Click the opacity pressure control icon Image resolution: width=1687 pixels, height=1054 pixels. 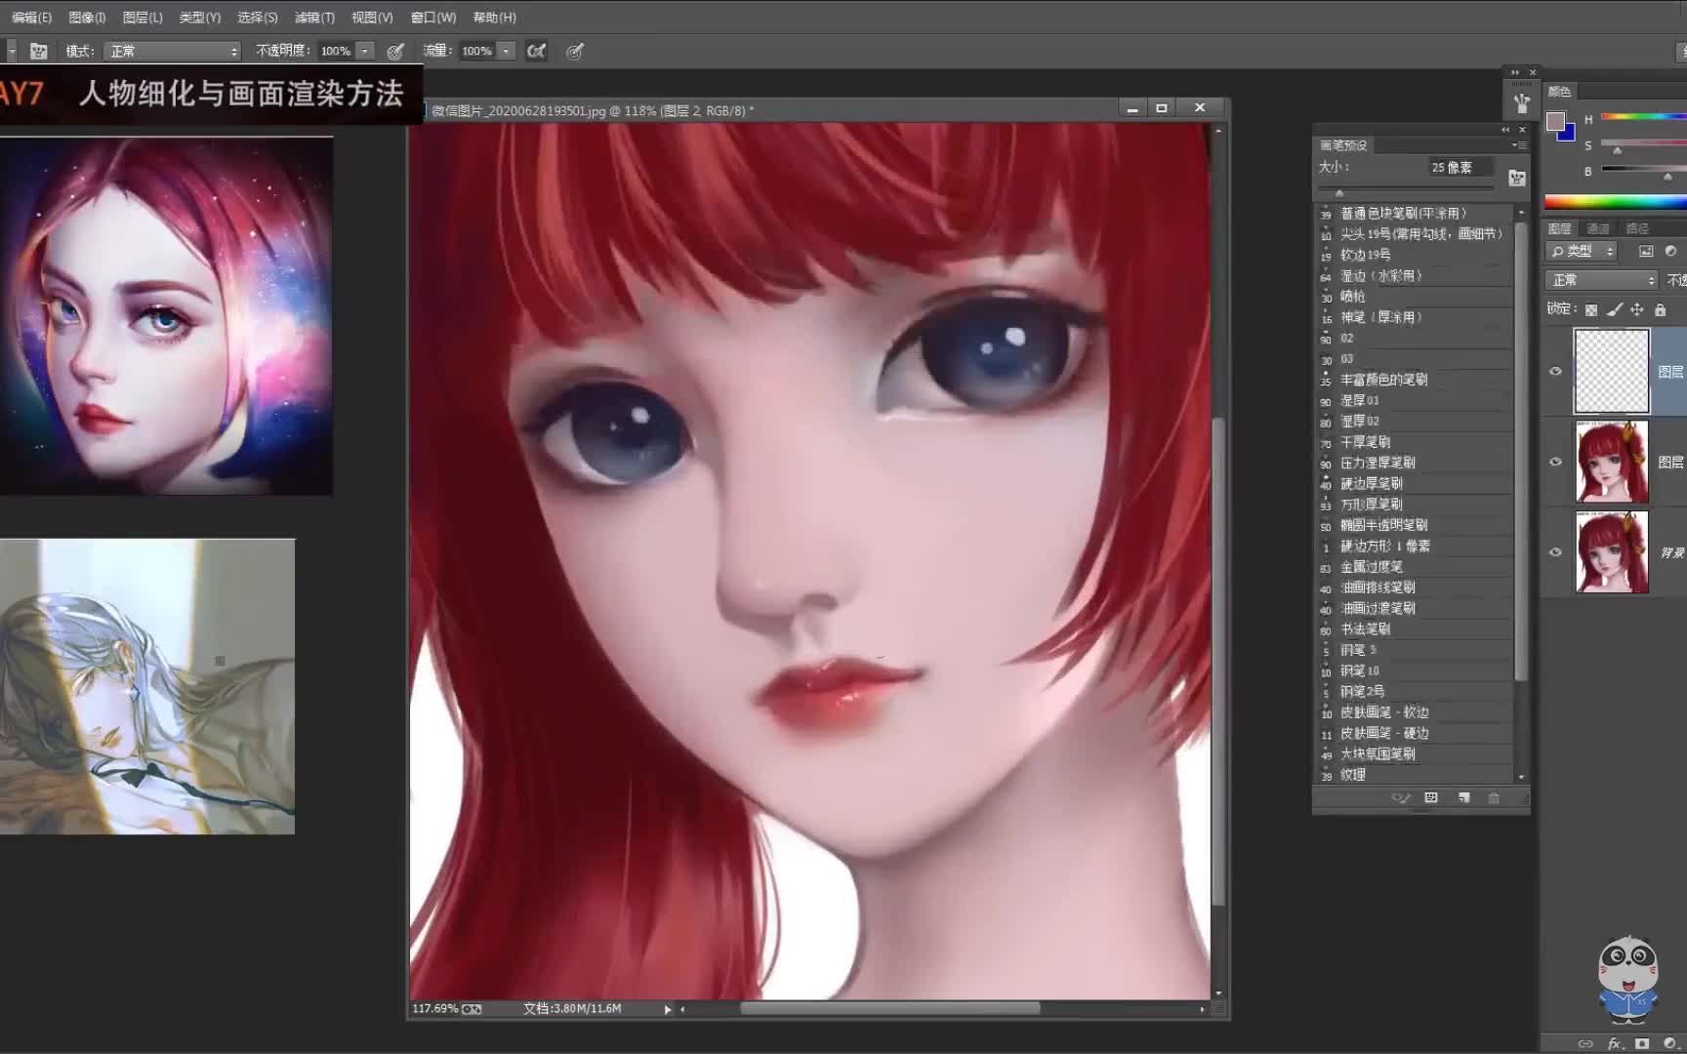pos(395,51)
